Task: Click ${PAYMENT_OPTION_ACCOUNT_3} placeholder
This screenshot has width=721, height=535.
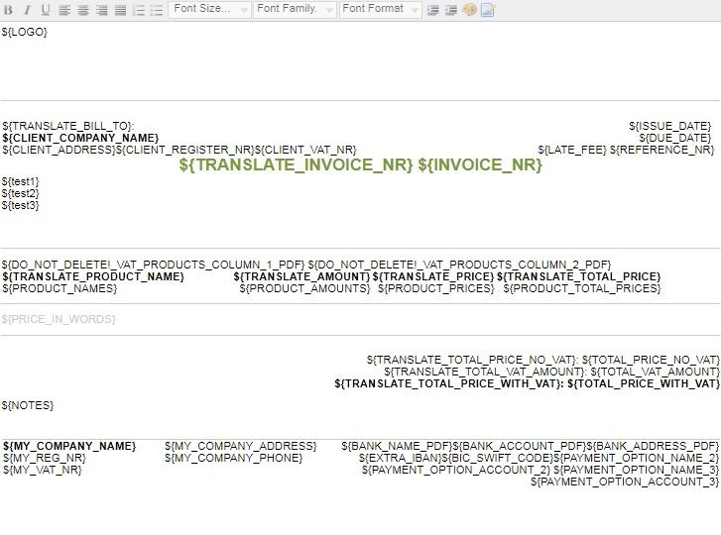Action: coord(625,481)
